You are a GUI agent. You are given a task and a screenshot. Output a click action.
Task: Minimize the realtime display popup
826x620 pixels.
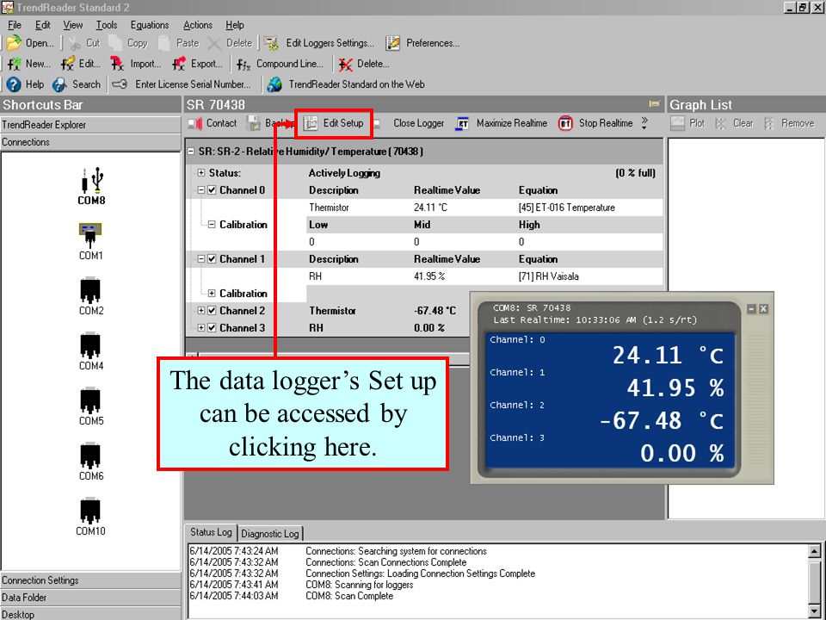[752, 309]
